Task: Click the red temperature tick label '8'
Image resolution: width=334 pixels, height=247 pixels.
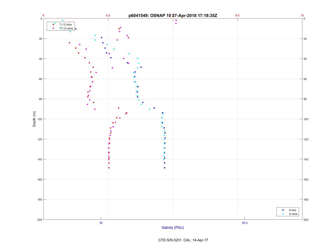Action: [x=43, y=15]
